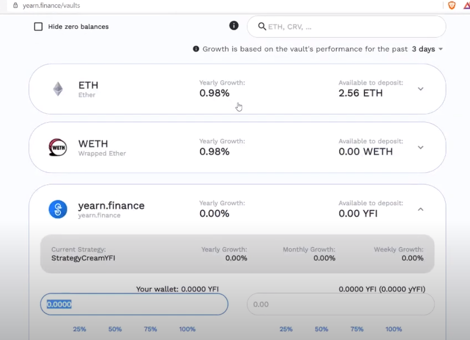The image size is (470, 340).
Task: Click the 0.00 YFI available value
Action: (358, 213)
